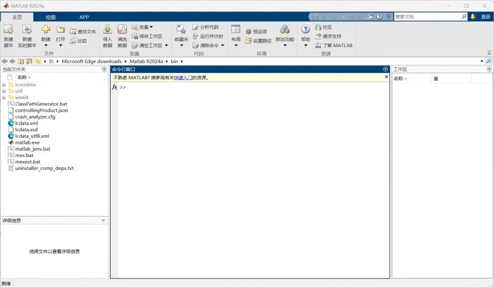This screenshot has height=288, width=494.
Task: Click the 打开 (Open) folder icon
Action: 60,30
